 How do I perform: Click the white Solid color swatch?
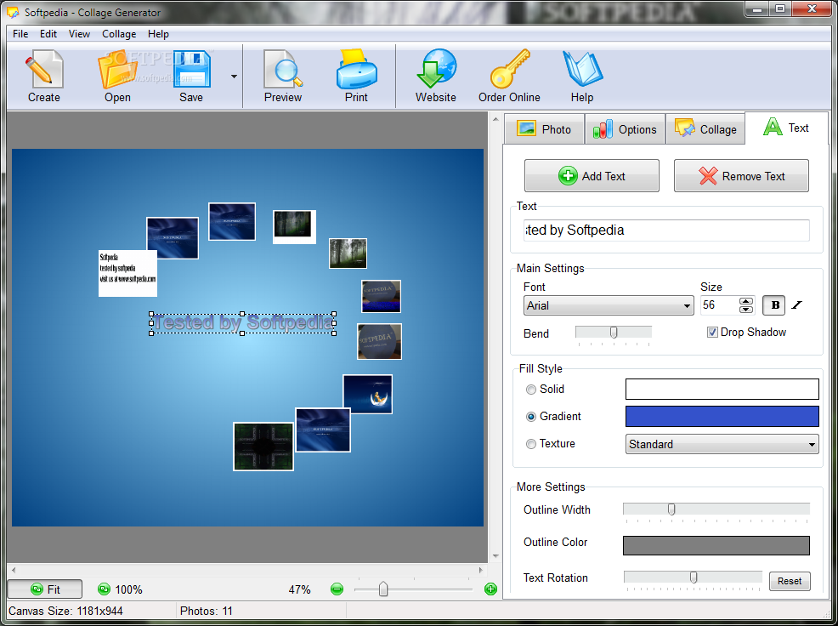[722, 389]
